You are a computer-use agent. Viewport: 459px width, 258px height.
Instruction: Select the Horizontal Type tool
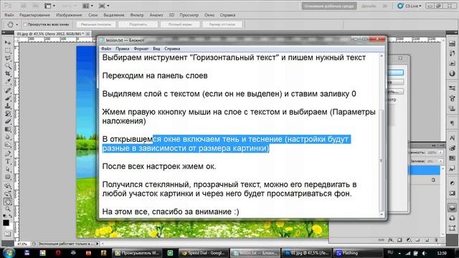click(x=8, y=161)
